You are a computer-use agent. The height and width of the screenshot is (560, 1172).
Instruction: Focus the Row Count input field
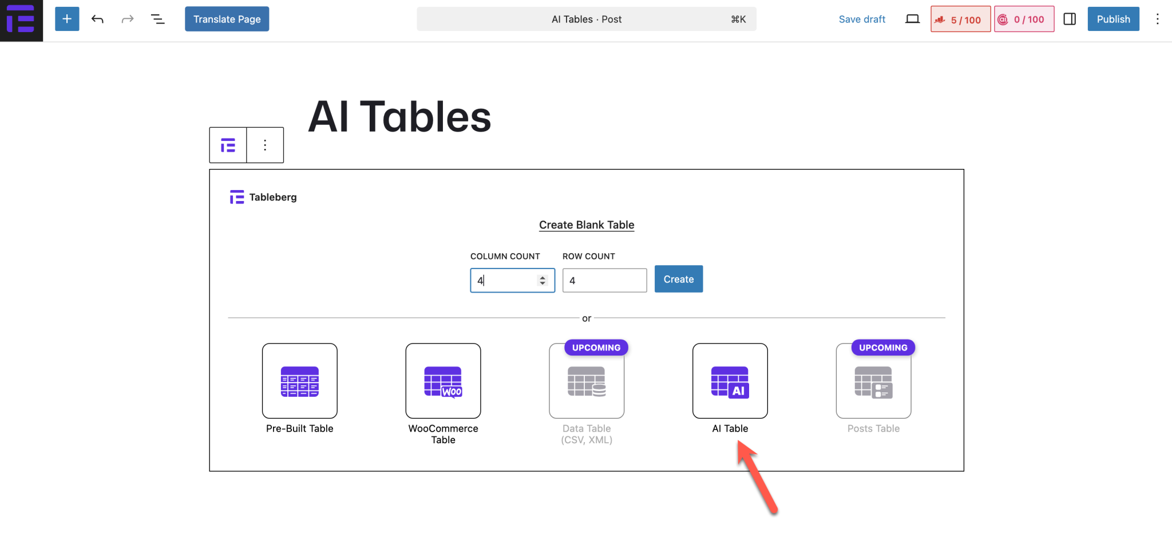pyautogui.click(x=605, y=281)
